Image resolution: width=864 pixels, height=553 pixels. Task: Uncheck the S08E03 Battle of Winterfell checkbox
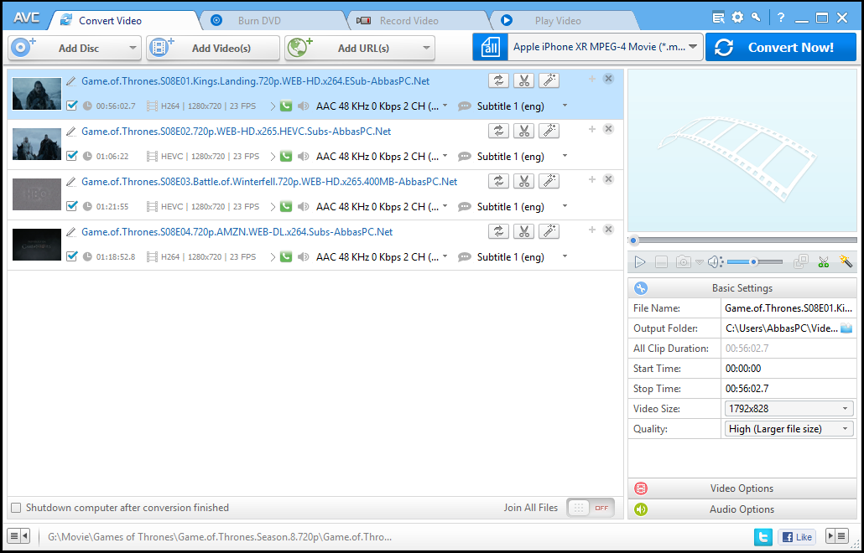click(71, 206)
